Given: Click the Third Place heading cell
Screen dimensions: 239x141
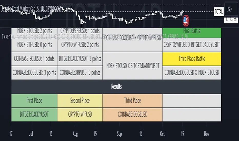Looking at the screenshot, I should coord(132,100).
